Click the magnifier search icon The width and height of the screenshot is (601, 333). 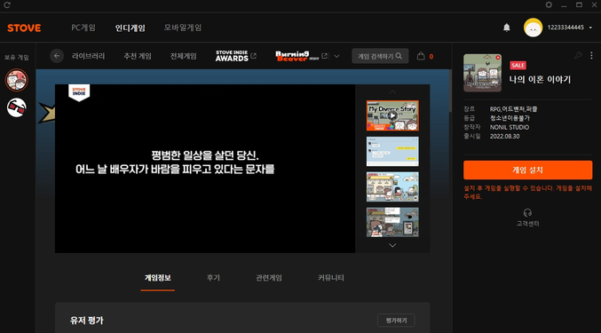399,56
